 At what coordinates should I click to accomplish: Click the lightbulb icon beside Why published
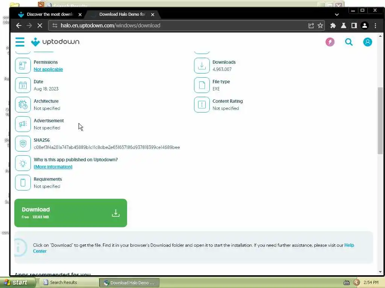23,163
